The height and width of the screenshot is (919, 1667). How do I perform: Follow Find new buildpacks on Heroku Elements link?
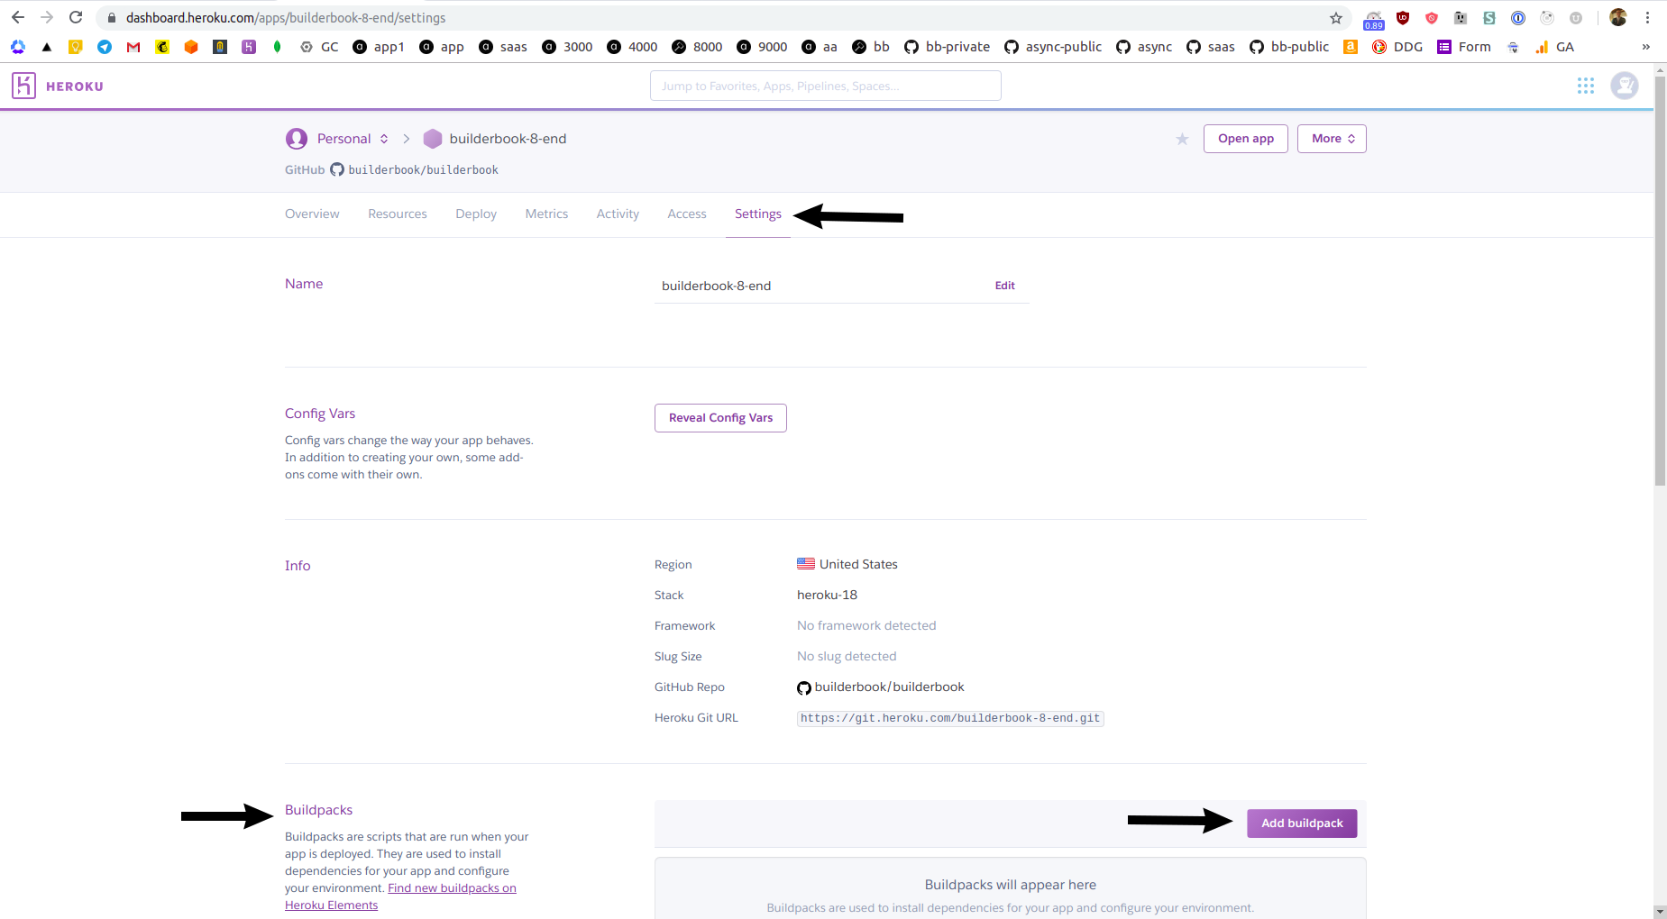pyautogui.click(x=400, y=896)
